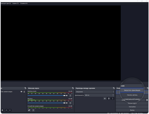149x114 pixels.
Task: Undock the Audio Mixer panel icon
Action: [73, 88]
